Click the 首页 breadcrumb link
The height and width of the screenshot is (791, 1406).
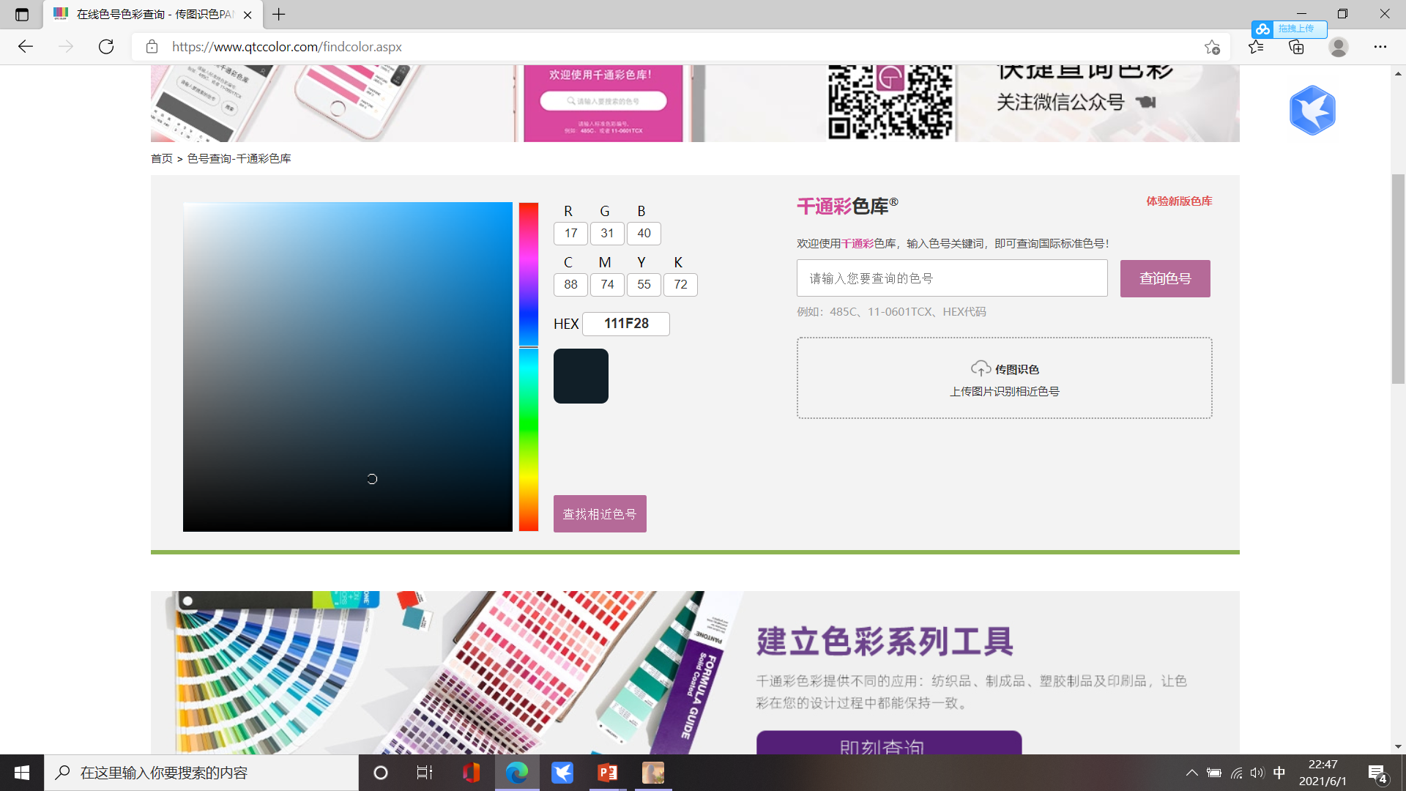point(161,158)
